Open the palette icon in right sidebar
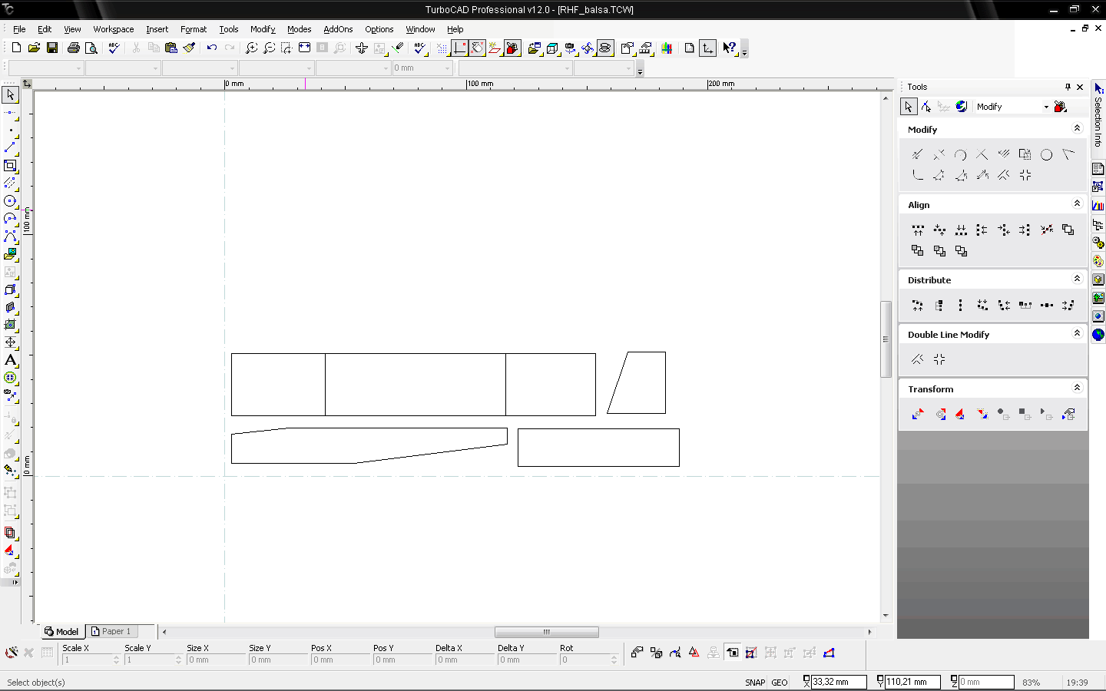Image resolution: width=1106 pixels, height=691 pixels. pyautogui.click(x=1098, y=261)
